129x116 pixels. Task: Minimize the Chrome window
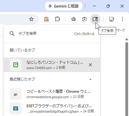[x=94, y=6]
